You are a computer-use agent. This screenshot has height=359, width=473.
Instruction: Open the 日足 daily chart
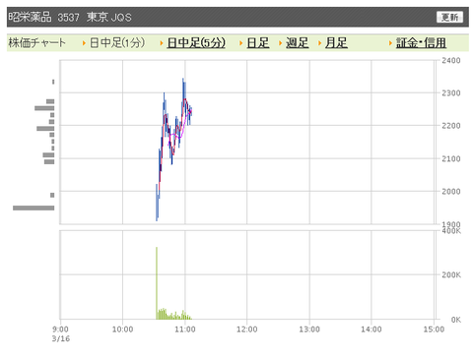[x=258, y=42]
